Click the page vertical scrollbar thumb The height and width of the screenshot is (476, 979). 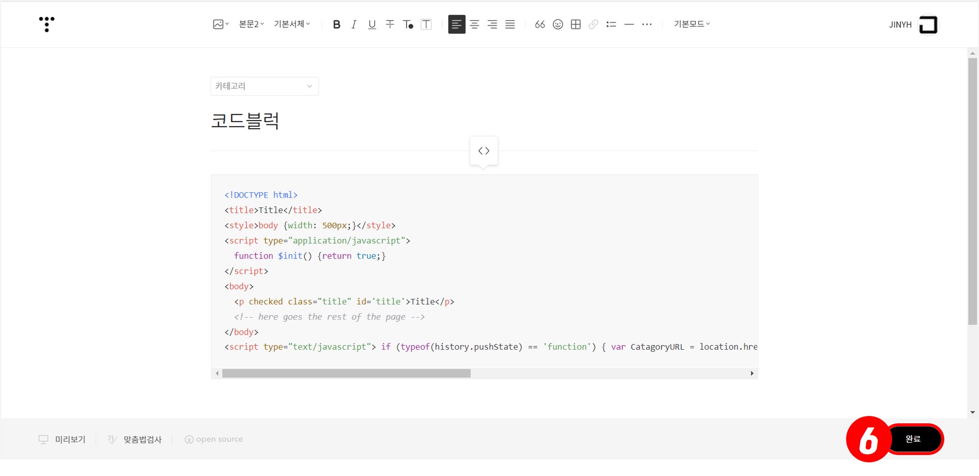[x=973, y=192]
